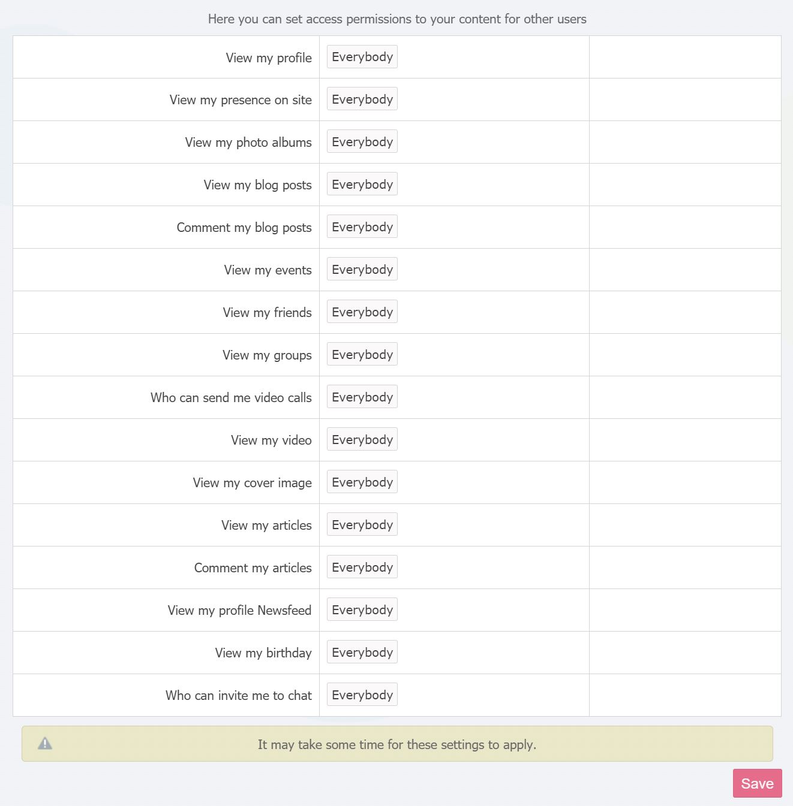Click the settings apply notice message
Viewport: 793px width, 806px height.
(x=397, y=744)
